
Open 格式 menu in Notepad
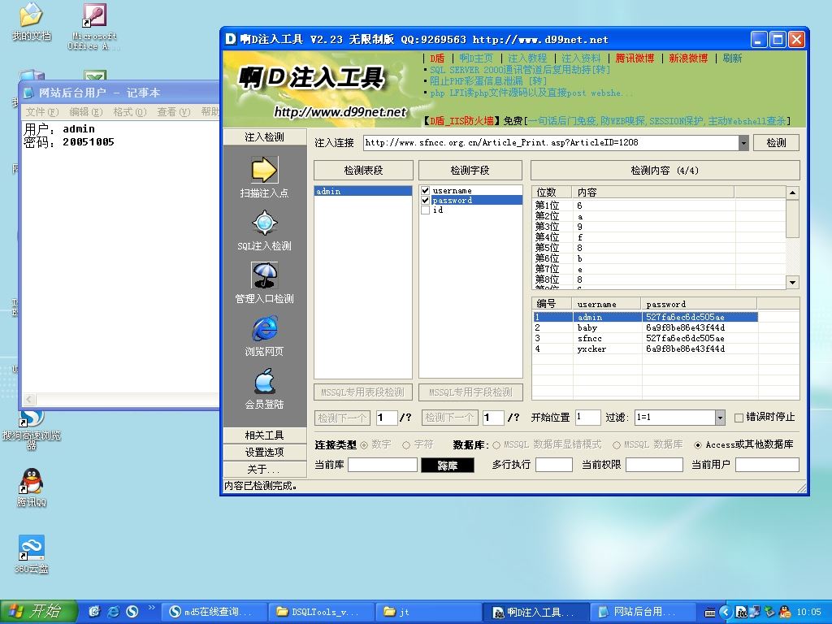129,112
